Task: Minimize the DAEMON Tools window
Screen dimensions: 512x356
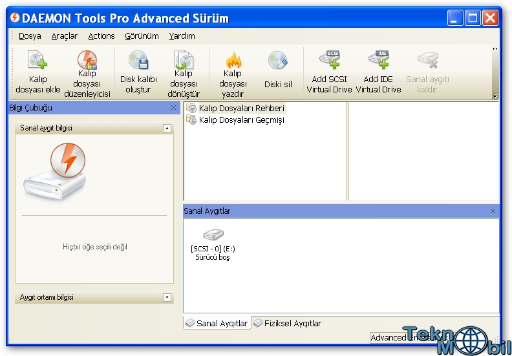Action: tap(455, 17)
